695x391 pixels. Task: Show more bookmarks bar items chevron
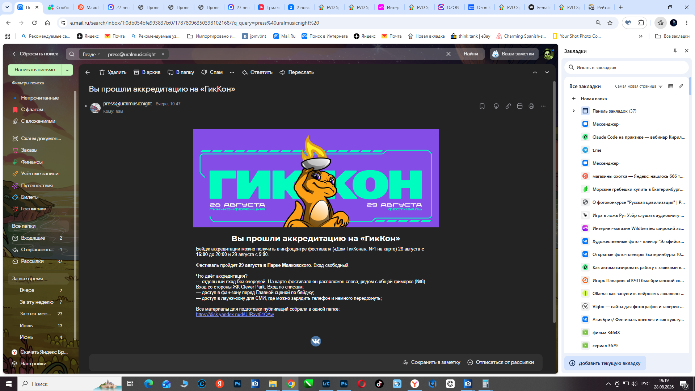641,36
